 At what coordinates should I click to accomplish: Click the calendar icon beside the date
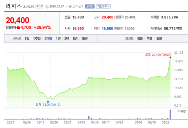pyautogui.click(x=47, y=7)
